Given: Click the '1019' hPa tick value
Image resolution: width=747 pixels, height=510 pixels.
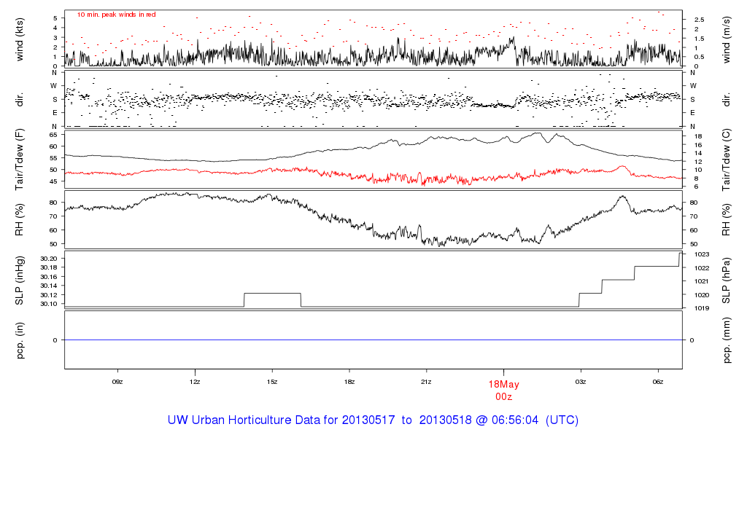Looking at the screenshot, I should coord(702,308).
